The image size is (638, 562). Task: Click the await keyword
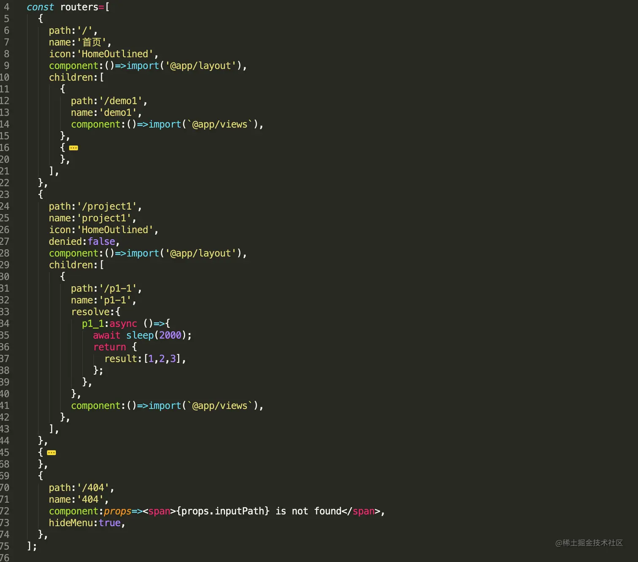(x=107, y=335)
